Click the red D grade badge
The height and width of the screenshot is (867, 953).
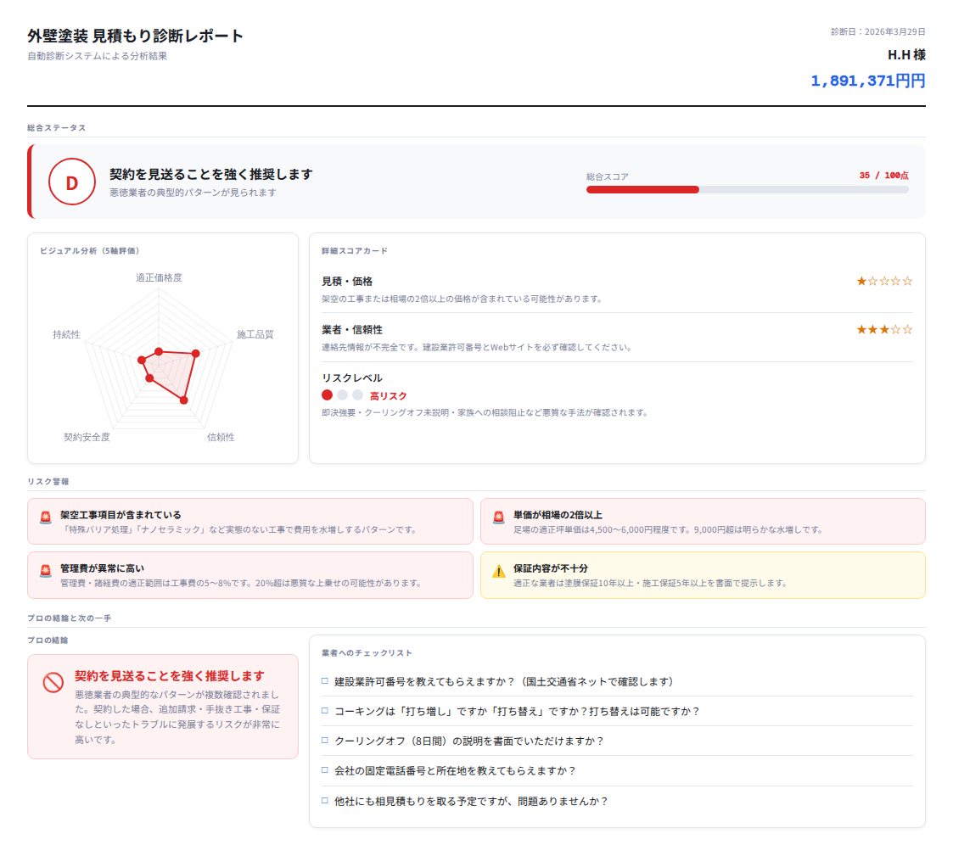(72, 182)
